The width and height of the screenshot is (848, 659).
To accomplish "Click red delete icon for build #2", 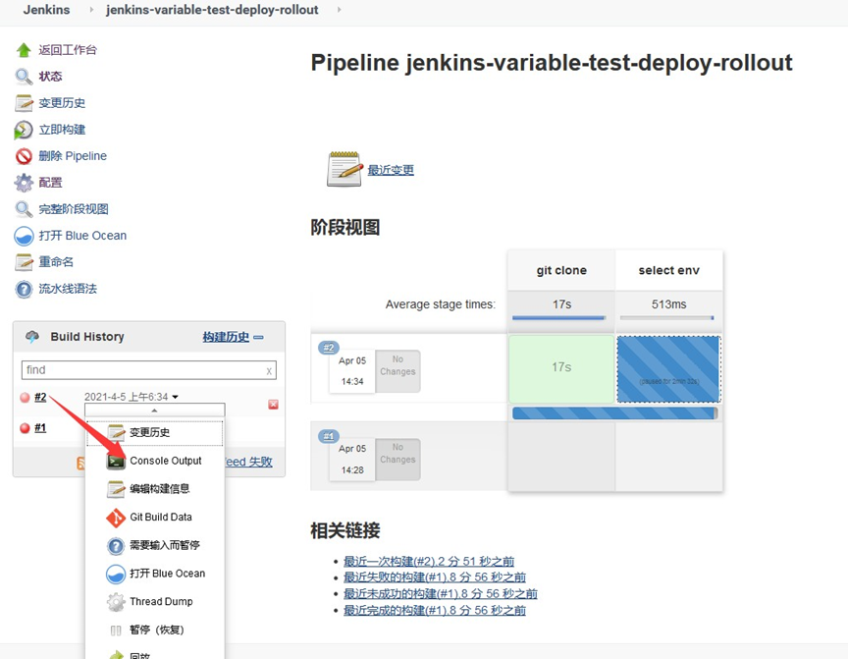I will coord(273,405).
